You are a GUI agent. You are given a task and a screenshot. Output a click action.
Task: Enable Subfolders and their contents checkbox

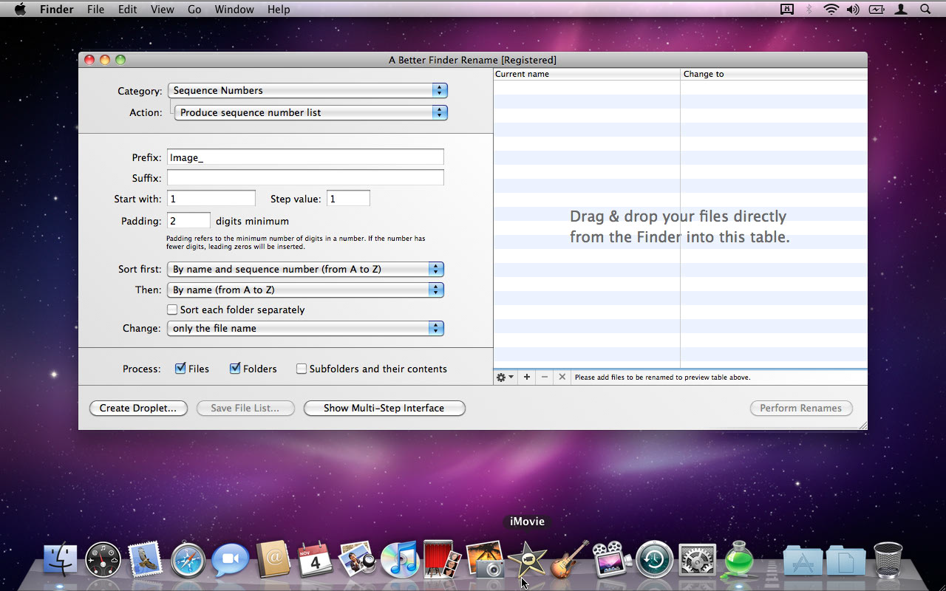coord(302,369)
